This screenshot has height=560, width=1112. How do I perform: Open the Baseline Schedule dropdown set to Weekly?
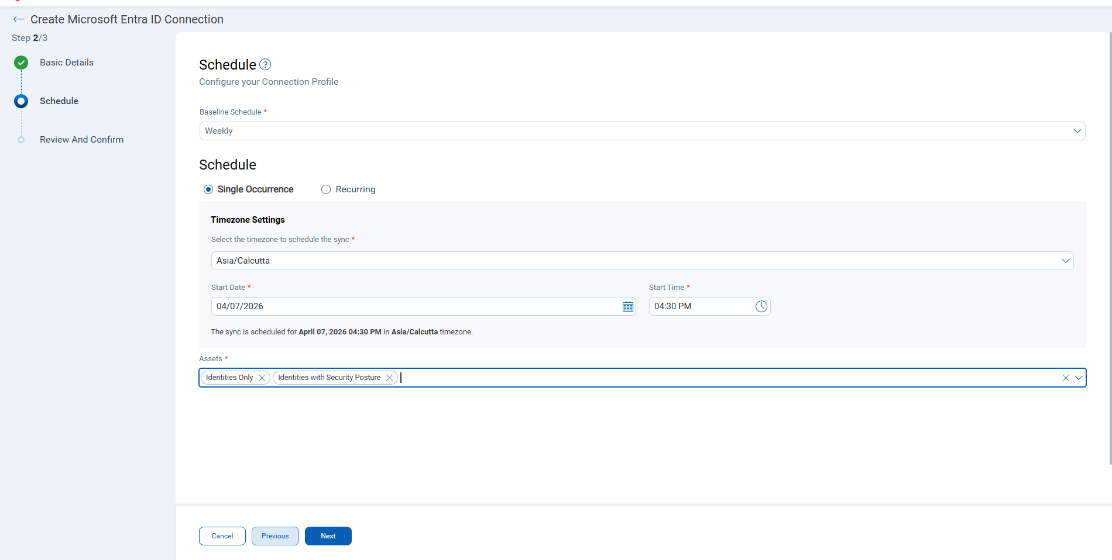(x=642, y=131)
